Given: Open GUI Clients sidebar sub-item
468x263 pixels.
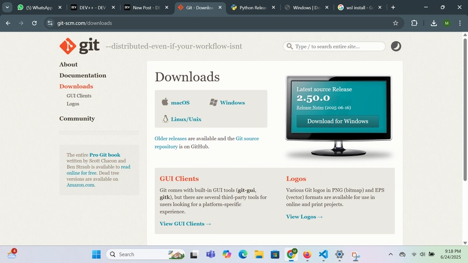Looking at the screenshot, I should (x=79, y=96).
